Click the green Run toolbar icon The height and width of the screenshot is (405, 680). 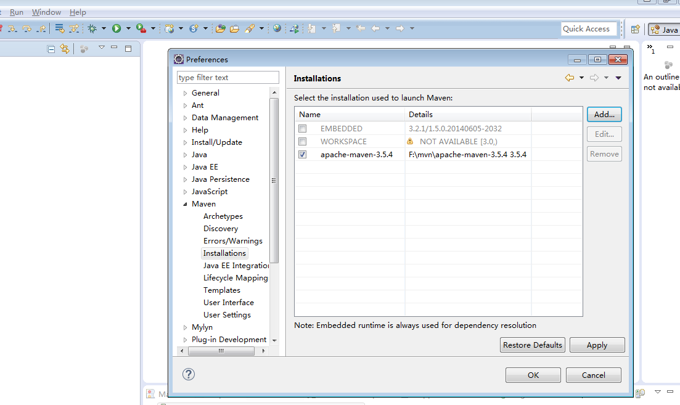pyautogui.click(x=117, y=28)
